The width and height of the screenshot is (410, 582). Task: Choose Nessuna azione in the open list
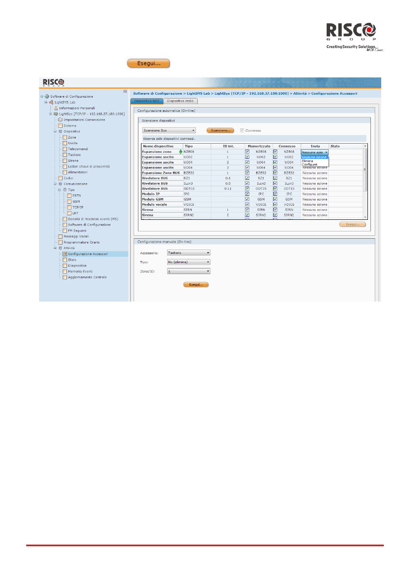pos(314,157)
